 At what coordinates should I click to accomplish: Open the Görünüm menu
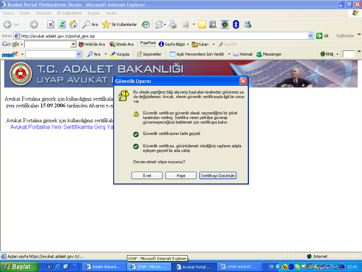click(43, 13)
